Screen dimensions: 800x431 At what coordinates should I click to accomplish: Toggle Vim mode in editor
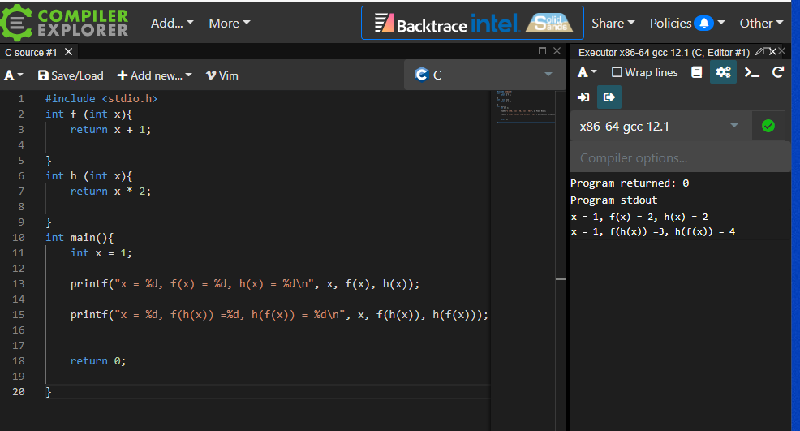[x=222, y=75]
